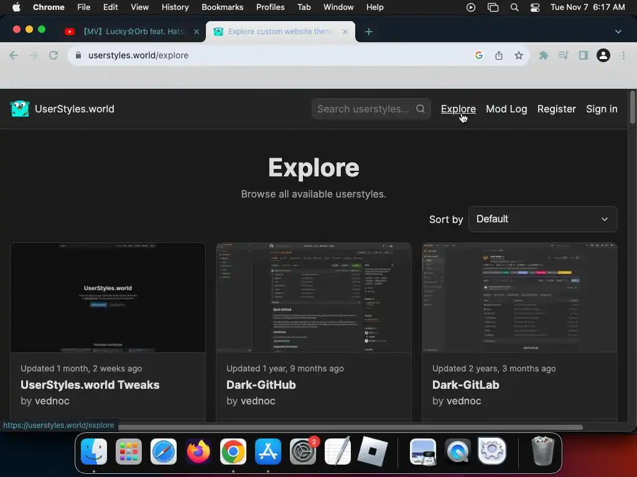Click the page's vertical scrollbar thumb
This screenshot has width=637, height=477.
pyautogui.click(x=632, y=107)
